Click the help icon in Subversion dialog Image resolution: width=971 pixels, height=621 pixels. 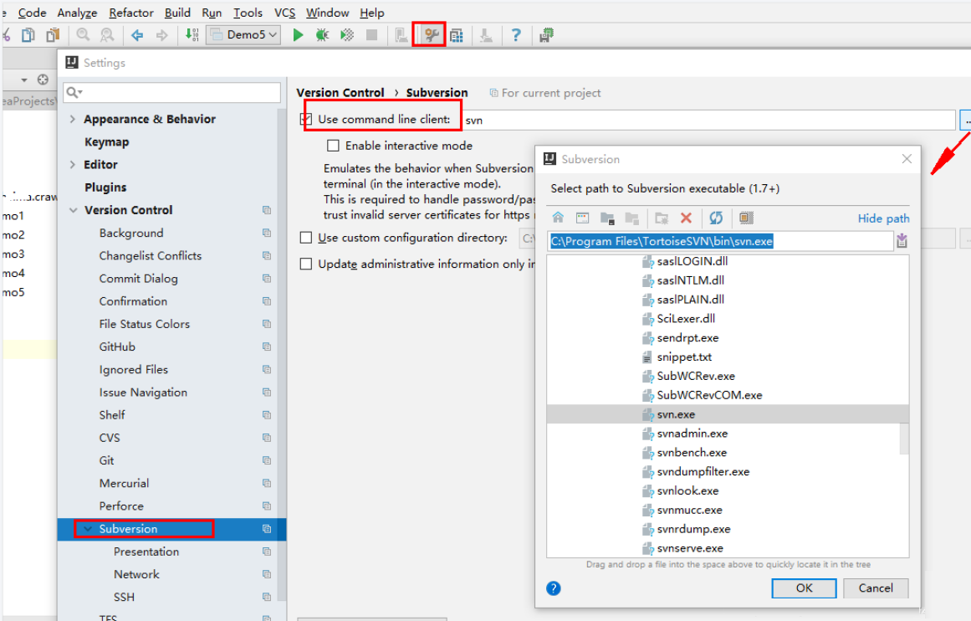tap(554, 588)
